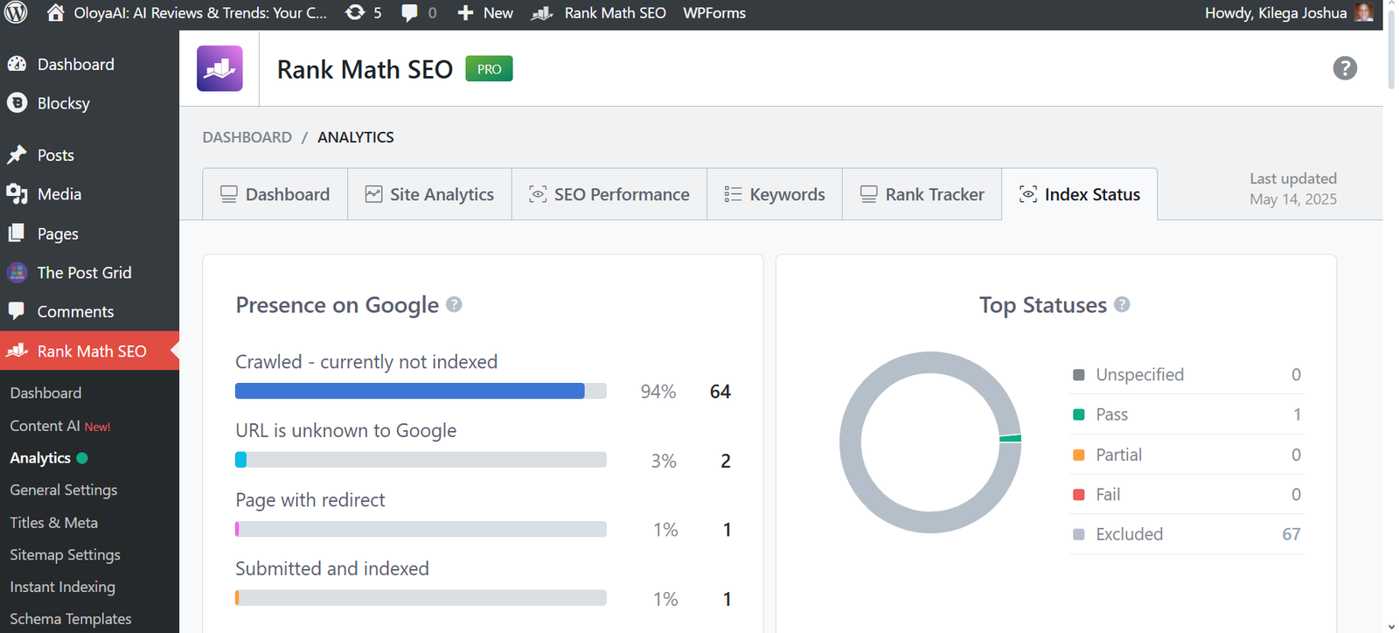This screenshot has height=633, width=1399.
Task: Click the monitor icon on Dashboard tab
Action: click(228, 194)
